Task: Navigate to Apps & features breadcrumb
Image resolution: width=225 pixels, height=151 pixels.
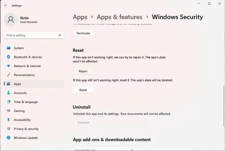Action: (120, 17)
